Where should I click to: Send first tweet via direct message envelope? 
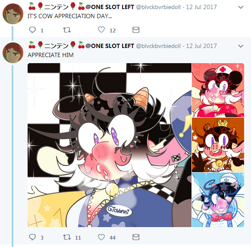coord(136,30)
